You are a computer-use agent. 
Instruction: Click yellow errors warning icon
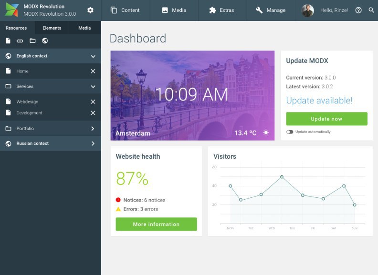pyautogui.click(x=118, y=209)
